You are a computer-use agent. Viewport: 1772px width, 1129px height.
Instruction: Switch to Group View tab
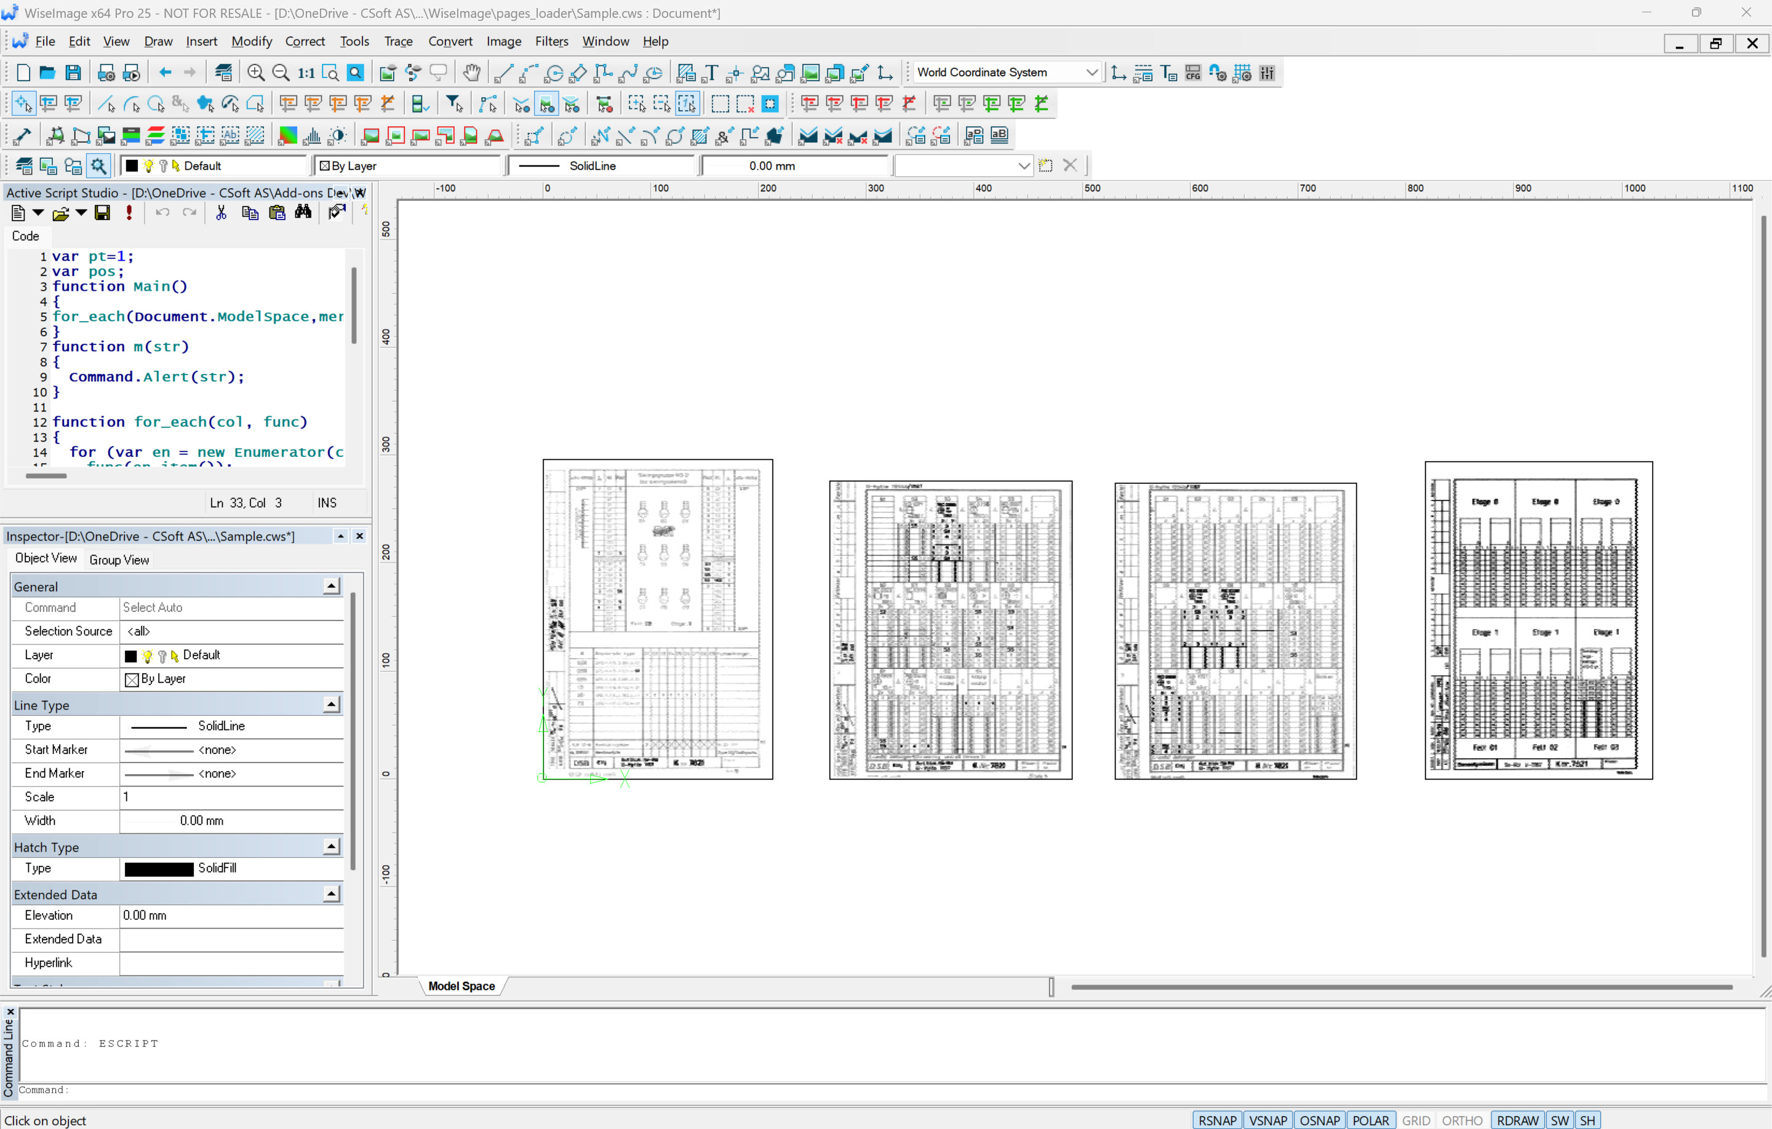(119, 560)
